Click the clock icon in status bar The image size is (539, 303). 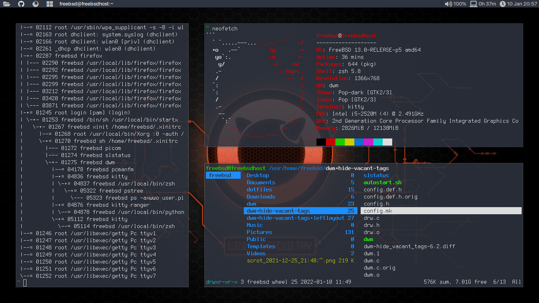pyautogui.click(x=503, y=4)
